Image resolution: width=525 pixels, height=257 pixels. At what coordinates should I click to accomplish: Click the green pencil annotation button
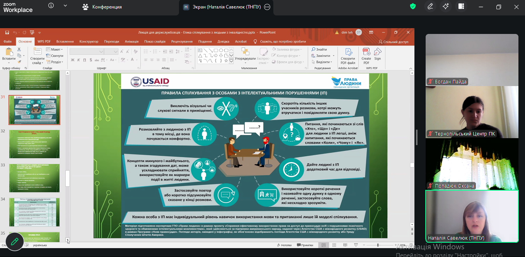pos(15,242)
